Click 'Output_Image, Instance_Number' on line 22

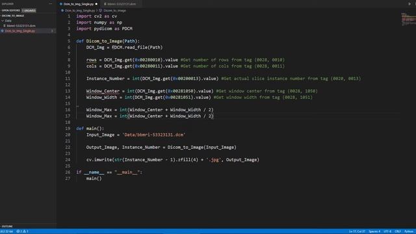(x=123, y=148)
